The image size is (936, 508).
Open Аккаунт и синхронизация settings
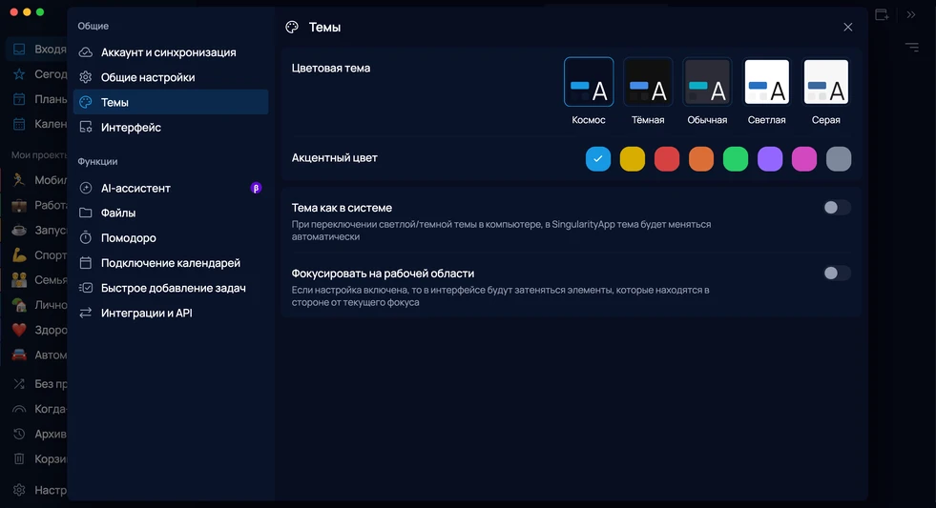171,52
